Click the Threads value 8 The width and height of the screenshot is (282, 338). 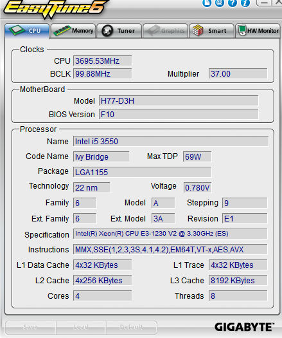pyautogui.click(x=238, y=296)
